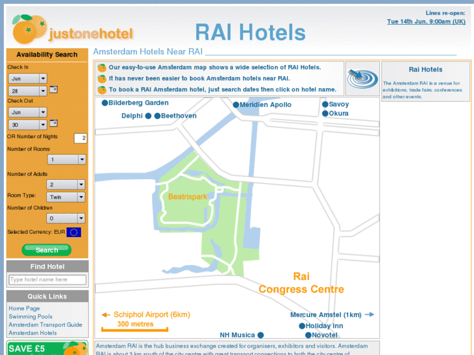Click the Mercure Amstel (1km) label
474x355 pixels.
(x=326, y=315)
